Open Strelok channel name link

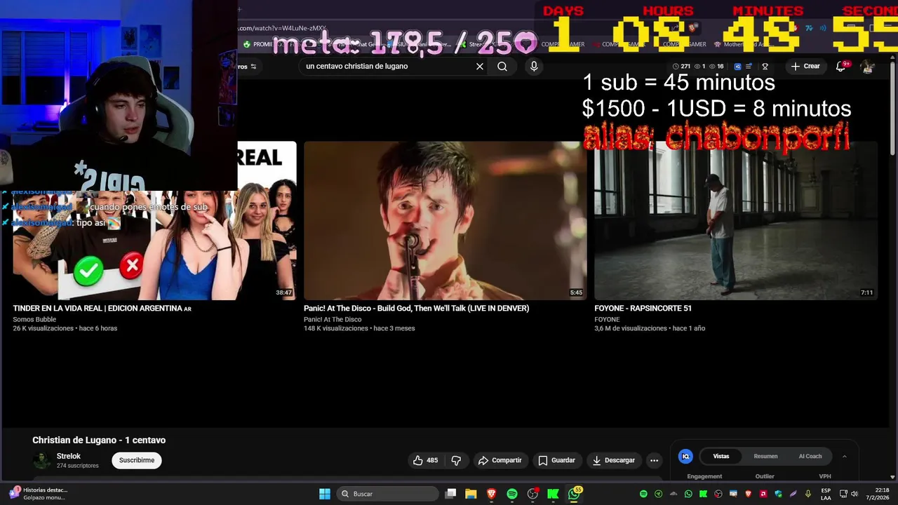(69, 457)
